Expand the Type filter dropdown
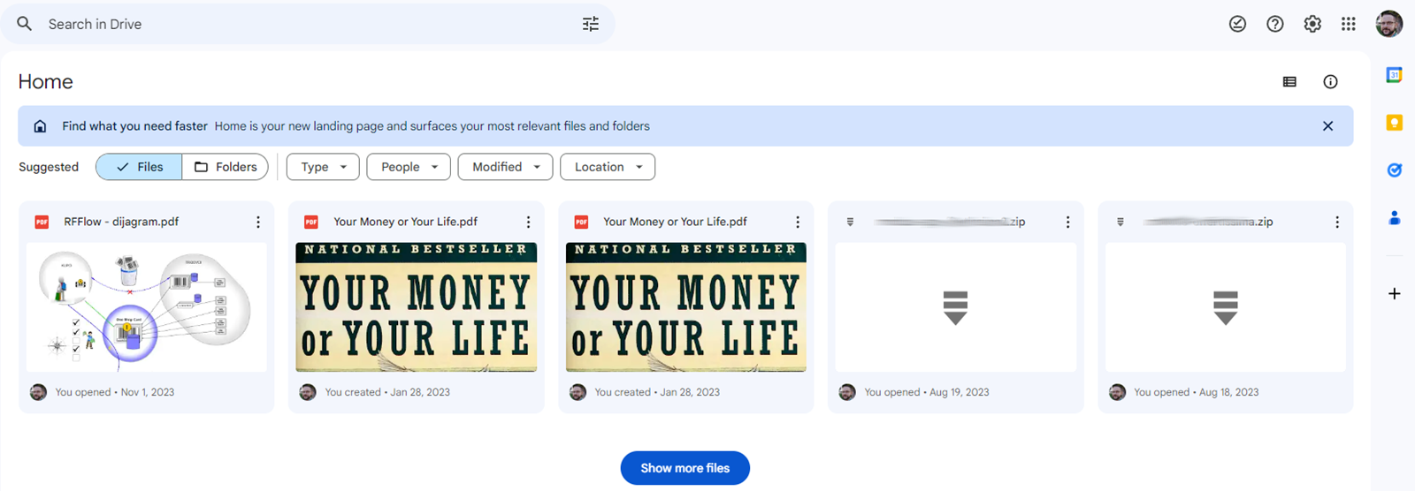1415x491 pixels. pyautogui.click(x=323, y=167)
